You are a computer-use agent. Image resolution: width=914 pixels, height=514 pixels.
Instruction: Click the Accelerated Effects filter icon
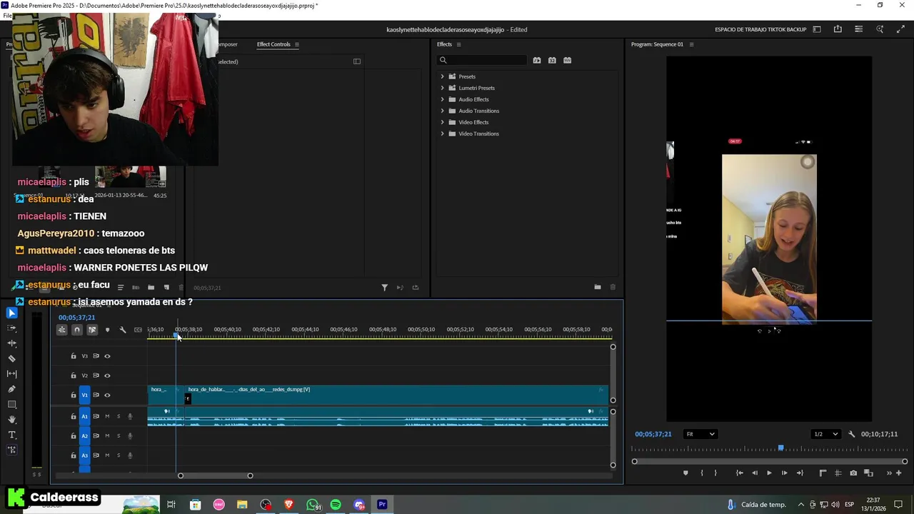537,60
